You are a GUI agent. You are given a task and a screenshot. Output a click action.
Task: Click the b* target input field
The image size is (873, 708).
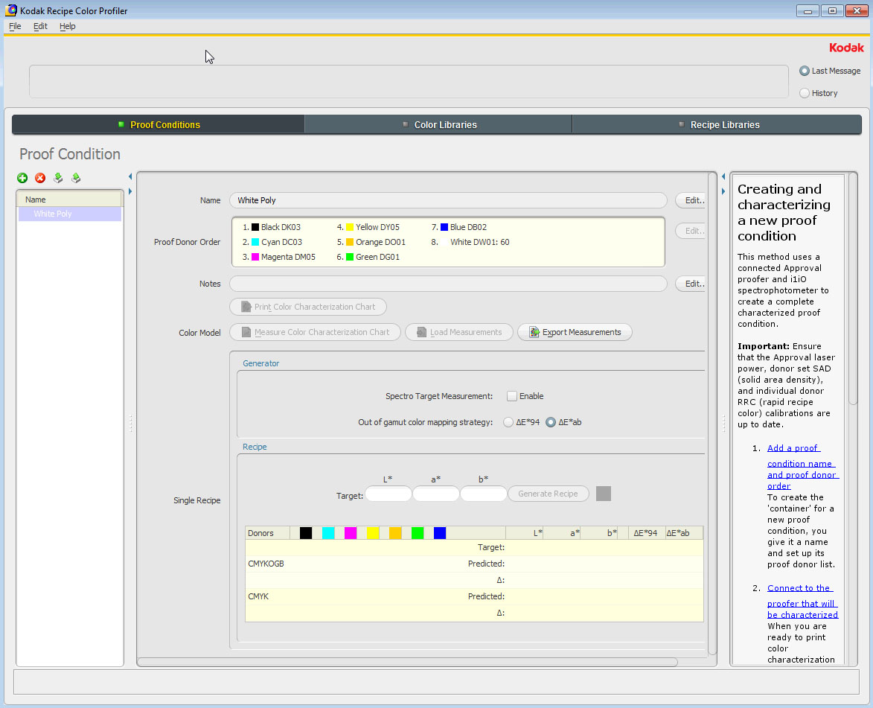click(483, 494)
